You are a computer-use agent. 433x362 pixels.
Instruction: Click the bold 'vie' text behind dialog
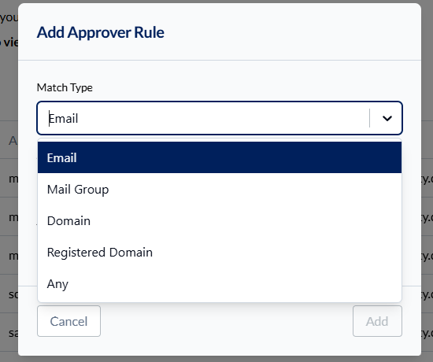(10, 42)
